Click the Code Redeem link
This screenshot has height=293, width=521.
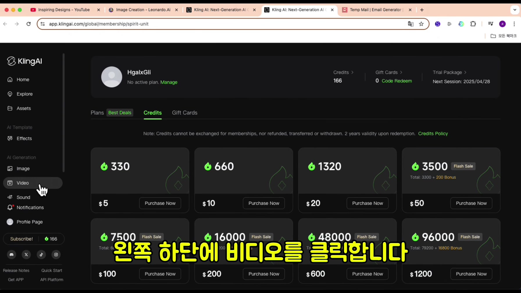(x=397, y=81)
